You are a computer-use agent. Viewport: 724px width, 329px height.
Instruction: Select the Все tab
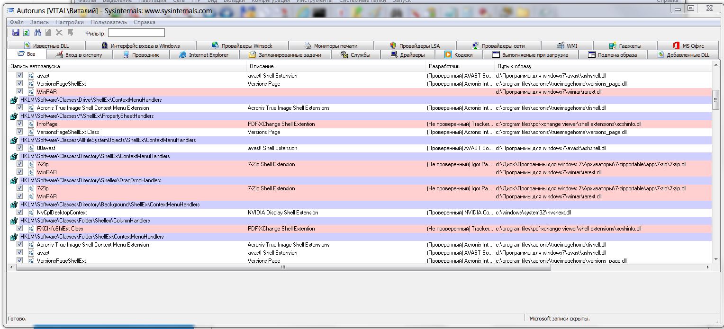coord(27,54)
